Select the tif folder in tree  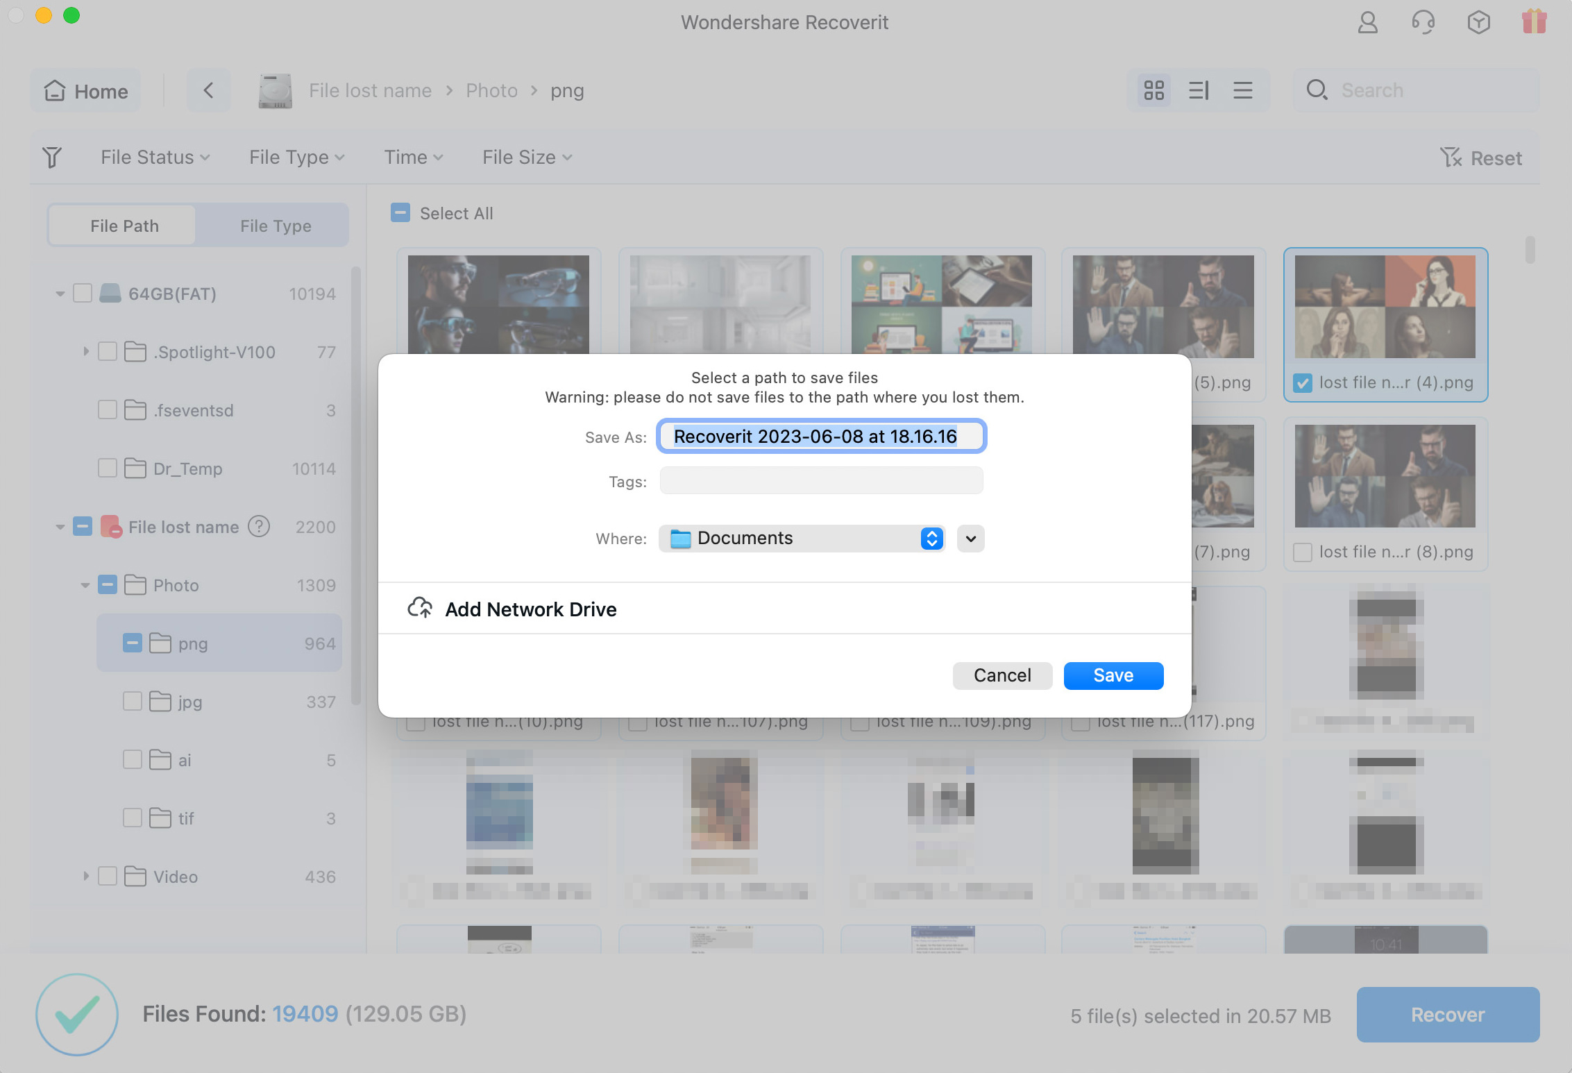point(219,818)
